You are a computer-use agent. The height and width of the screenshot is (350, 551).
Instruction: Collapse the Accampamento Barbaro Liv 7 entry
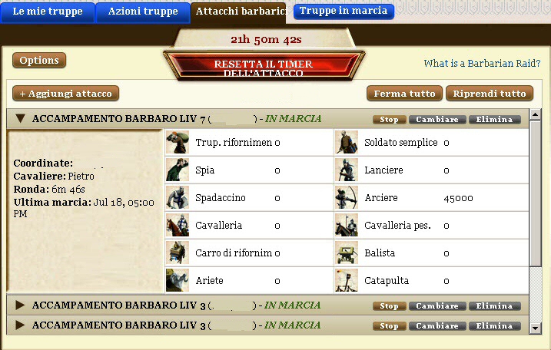coord(21,119)
